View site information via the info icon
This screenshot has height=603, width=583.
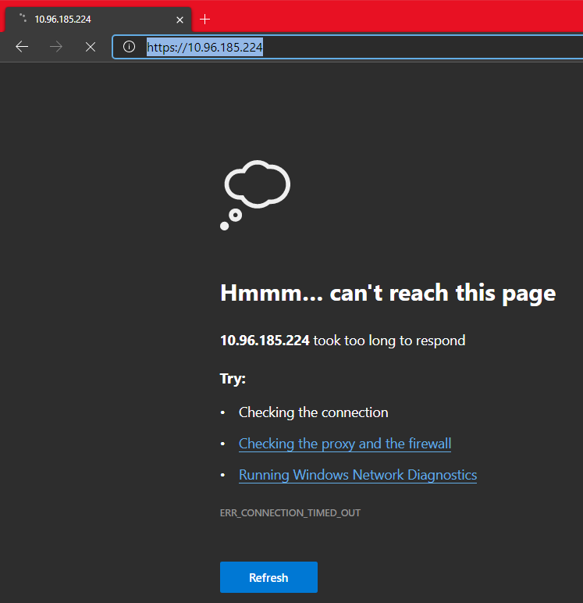click(130, 47)
